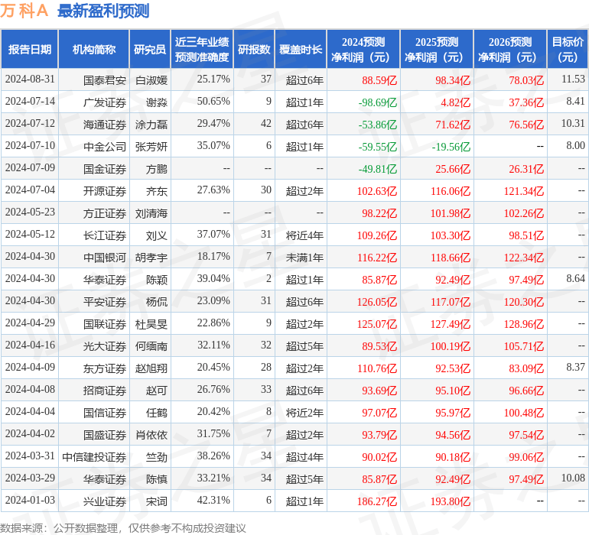Select accuracy value 25.17%
Viewport: 589px width, 535px height.
click(x=213, y=79)
